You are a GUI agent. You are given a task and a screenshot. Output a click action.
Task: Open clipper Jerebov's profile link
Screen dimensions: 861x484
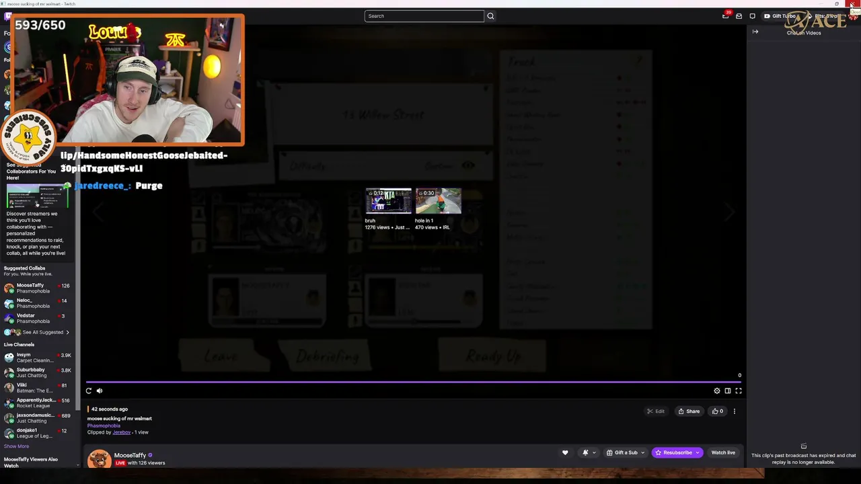click(122, 432)
